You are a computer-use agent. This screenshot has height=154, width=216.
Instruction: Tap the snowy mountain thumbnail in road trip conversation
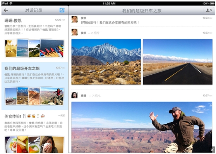pos(22,96)
